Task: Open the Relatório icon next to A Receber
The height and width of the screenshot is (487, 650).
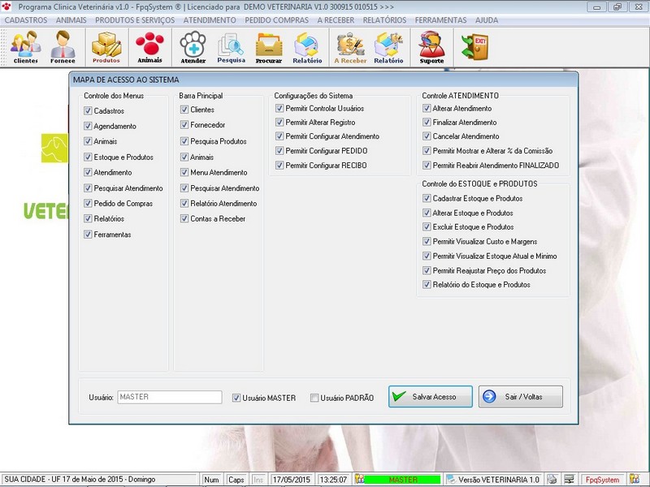Action: (x=388, y=47)
